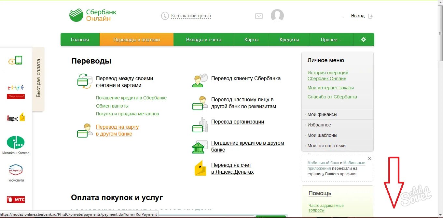Click Мои интернет-заказы link
This screenshot has width=443, height=218.
click(331, 88)
